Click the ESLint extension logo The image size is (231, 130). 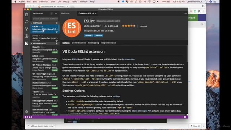[72, 28]
